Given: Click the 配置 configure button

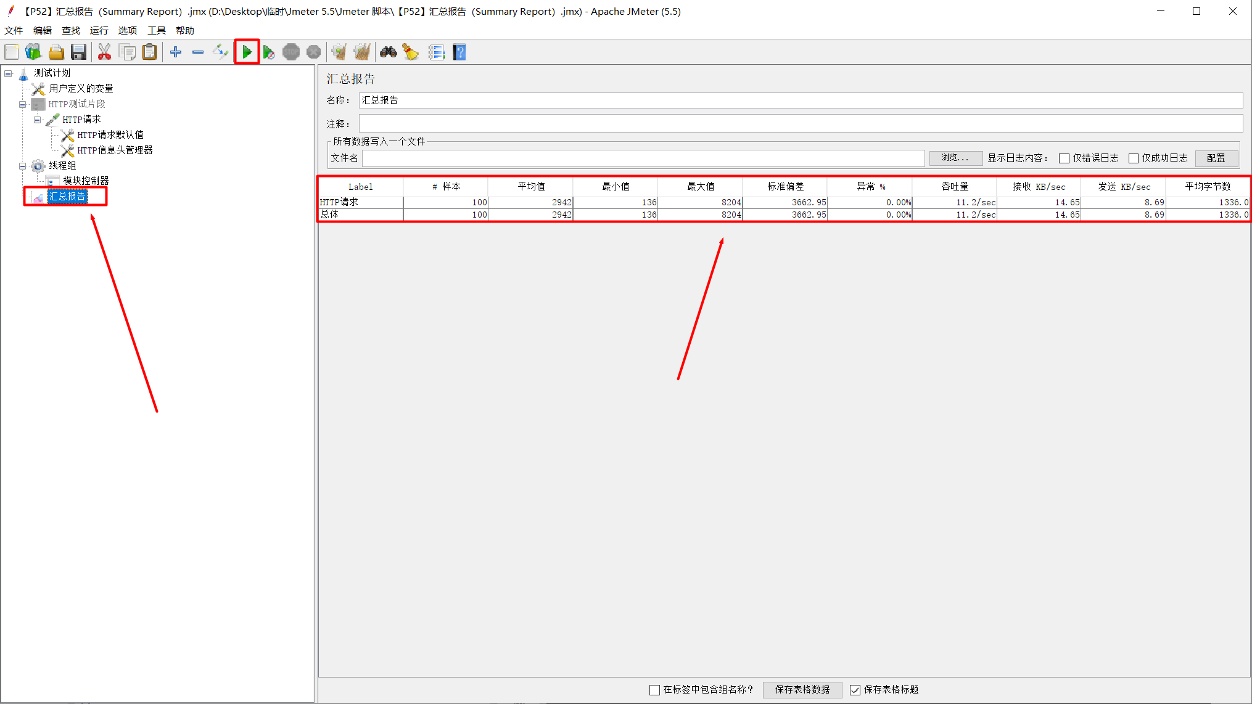Looking at the screenshot, I should pyautogui.click(x=1216, y=158).
